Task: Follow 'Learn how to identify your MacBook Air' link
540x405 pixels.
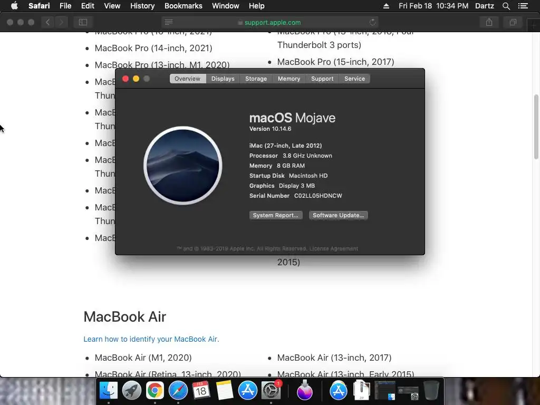Action: (x=151, y=339)
